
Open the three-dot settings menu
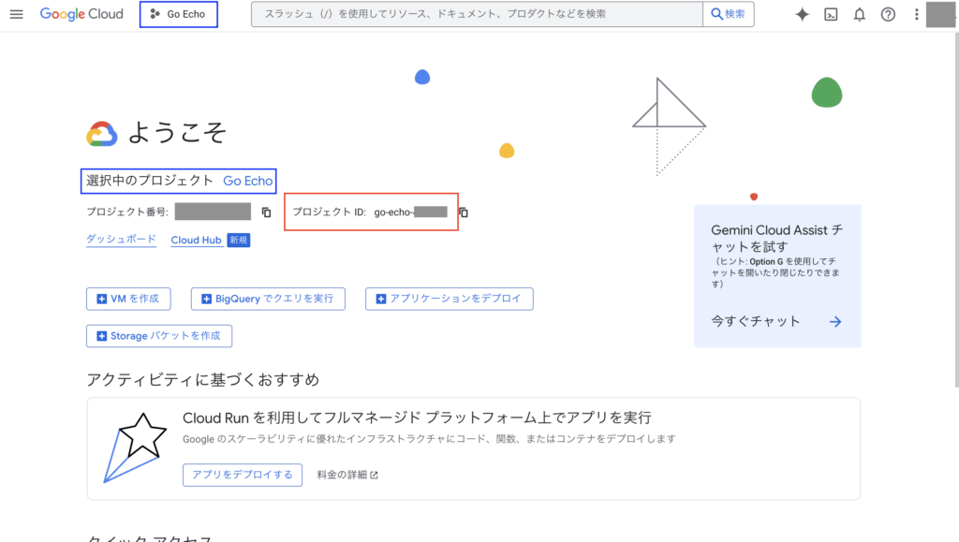[916, 15]
